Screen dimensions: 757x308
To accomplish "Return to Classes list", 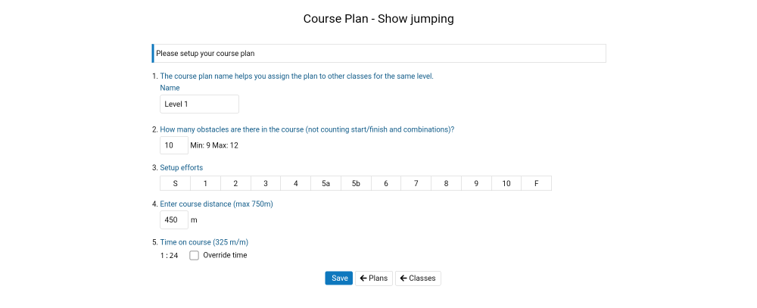I will 418,278.
